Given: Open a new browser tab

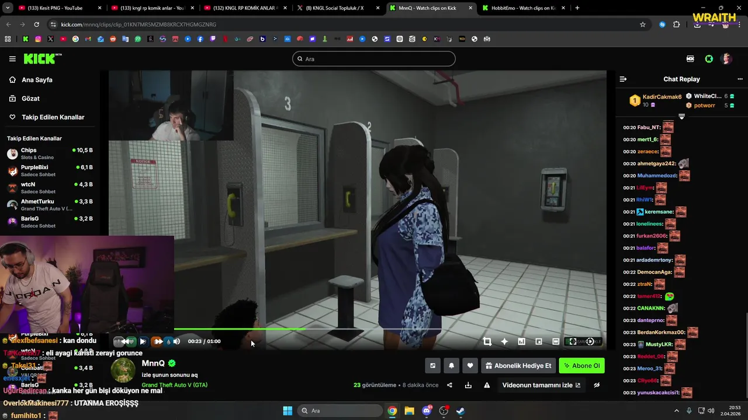Looking at the screenshot, I should [577, 8].
